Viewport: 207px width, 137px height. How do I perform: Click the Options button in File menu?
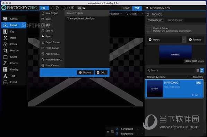click(85, 72)
